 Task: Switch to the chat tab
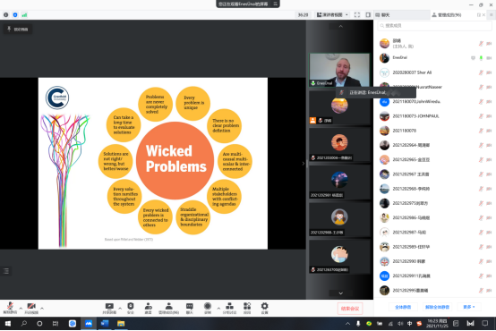tap(402, 15)
